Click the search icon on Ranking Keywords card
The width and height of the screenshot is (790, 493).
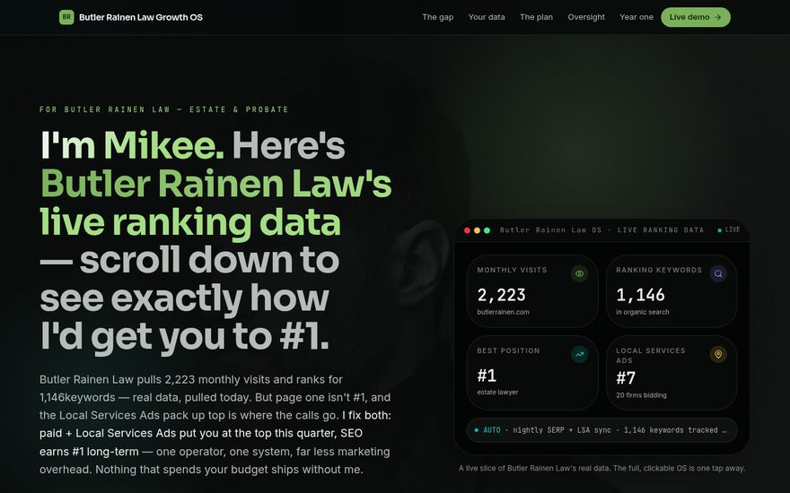pos(718,273)
